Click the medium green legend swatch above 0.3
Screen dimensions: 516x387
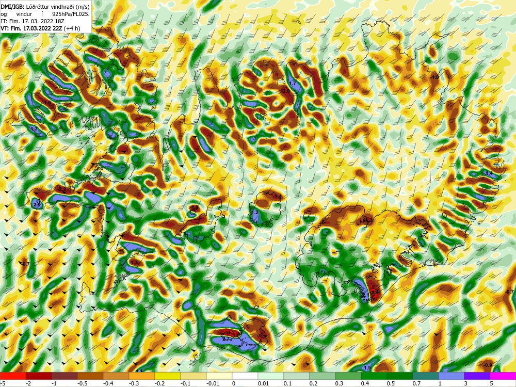348,376
